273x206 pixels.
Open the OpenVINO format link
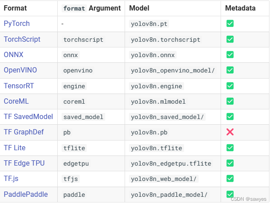tap(20, 70)
